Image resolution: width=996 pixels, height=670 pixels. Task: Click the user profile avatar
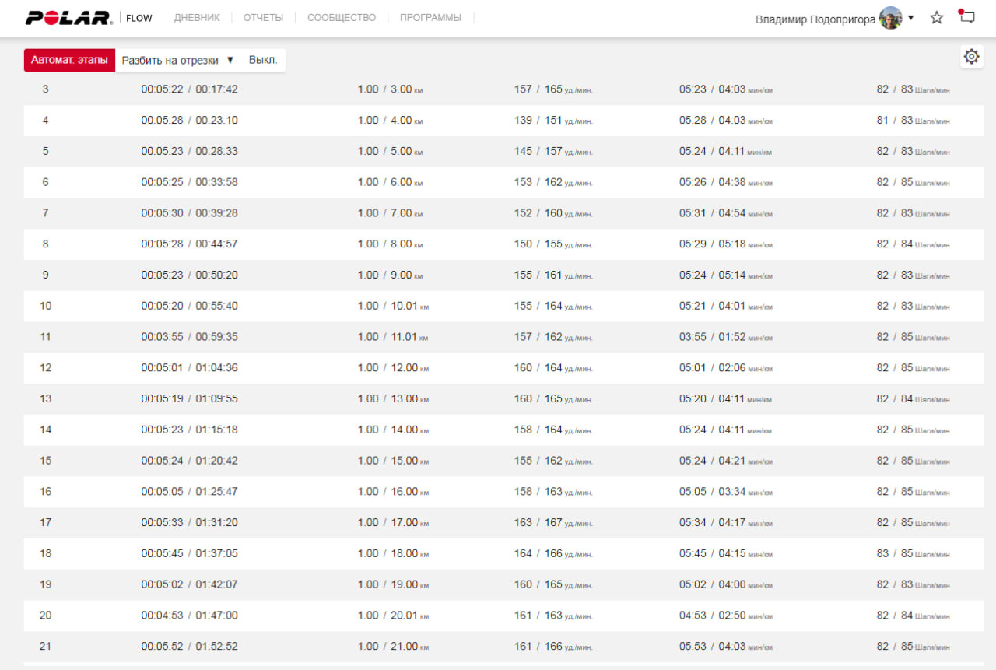[x=890, y=18]
